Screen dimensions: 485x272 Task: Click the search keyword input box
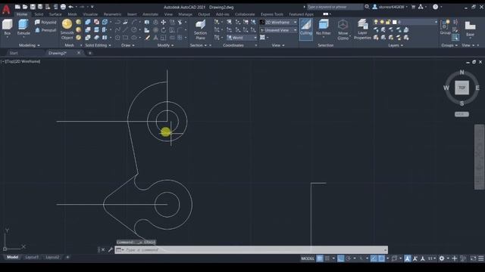[x=335, y=7]
